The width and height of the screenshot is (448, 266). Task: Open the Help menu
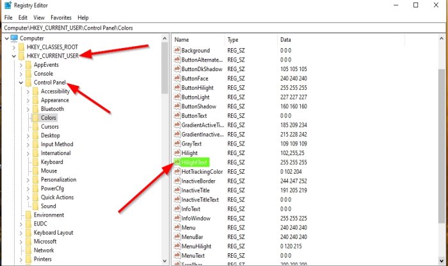coord(83,17)
